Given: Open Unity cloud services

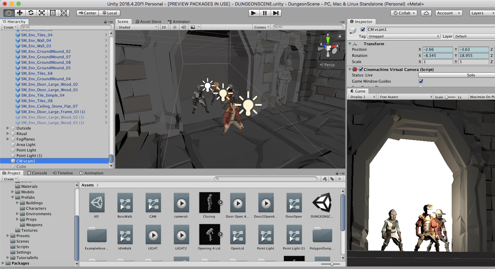Looking at the screenshot, I should click(426, 13).
